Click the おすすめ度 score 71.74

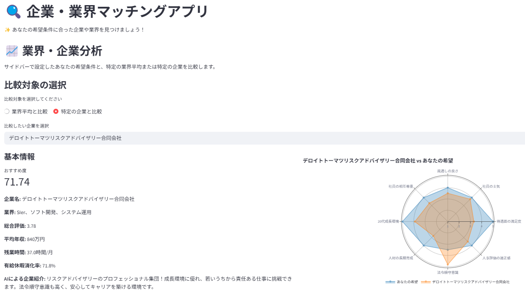pyautogui.click(x=17, y=182)
